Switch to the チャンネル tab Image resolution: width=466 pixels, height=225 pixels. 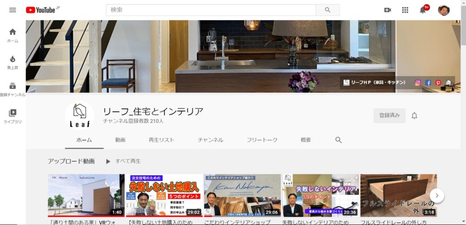pyautogui.click(x=210, y=140)
